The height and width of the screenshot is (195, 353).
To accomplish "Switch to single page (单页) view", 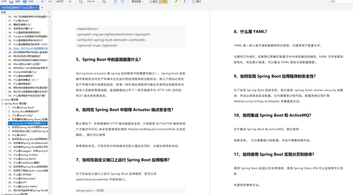I will click(x=154, y=1).
